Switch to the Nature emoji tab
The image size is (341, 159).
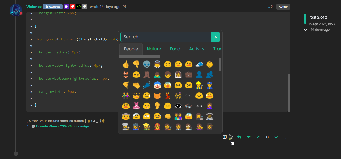pos(154,49)
